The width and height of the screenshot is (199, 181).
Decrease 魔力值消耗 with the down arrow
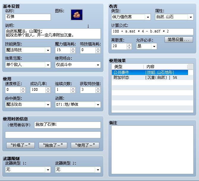(x=73, y=52)
